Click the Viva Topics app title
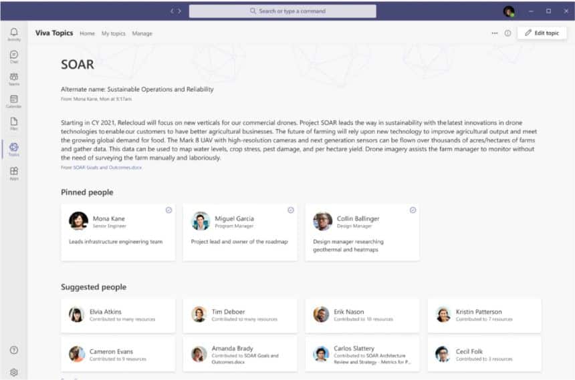This screenshot has height=380, width=575. (54, 33)
